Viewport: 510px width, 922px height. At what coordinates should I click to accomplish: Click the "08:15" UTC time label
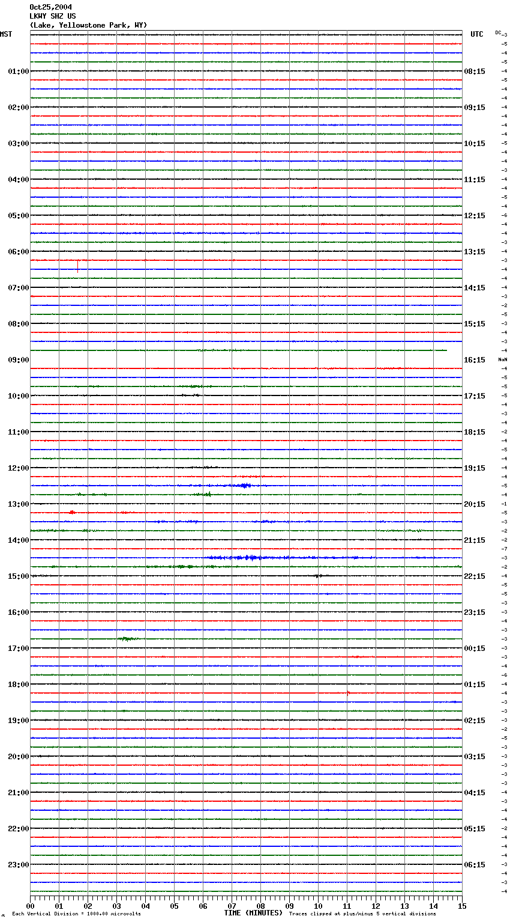[475, 72]
